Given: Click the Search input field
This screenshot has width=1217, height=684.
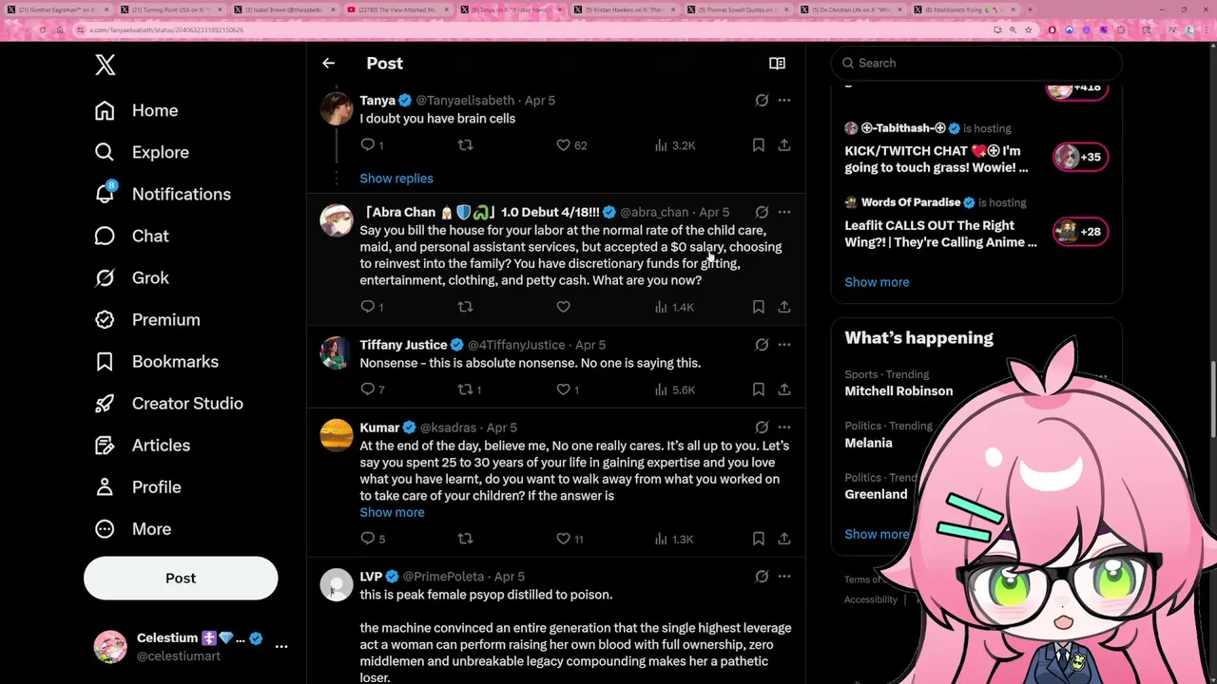Looking at the screenshot, I should click(976, 63).
